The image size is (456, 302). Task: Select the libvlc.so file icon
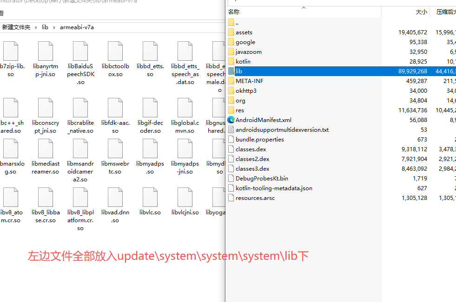[150, 197]
